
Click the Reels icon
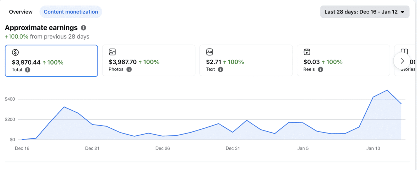[307, 52]
